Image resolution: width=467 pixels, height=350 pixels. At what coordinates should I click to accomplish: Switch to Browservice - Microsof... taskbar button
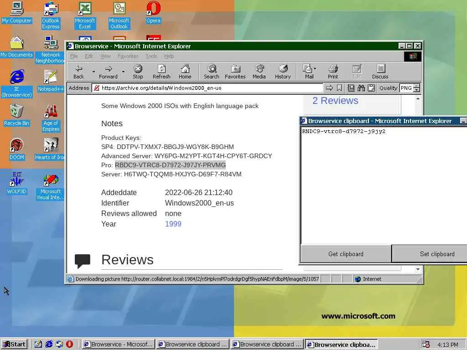click(x=118, y=344)
